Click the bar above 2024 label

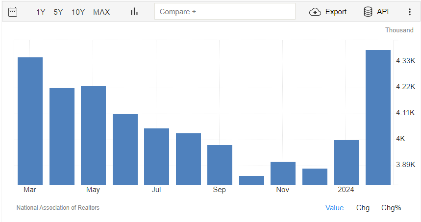pyautogui.click(x=346, y=162)
